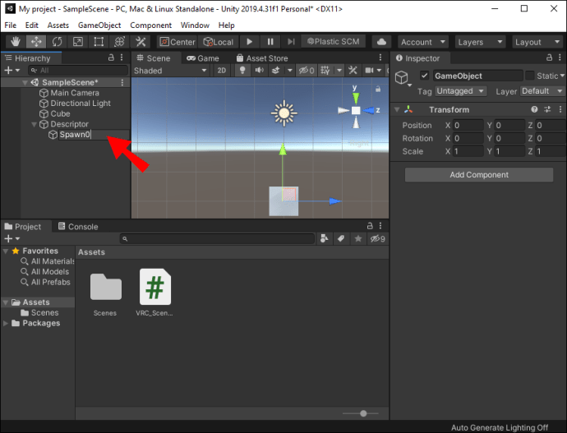
Task: Switch to the Asset Store tab
Action: tap(262, 58)
